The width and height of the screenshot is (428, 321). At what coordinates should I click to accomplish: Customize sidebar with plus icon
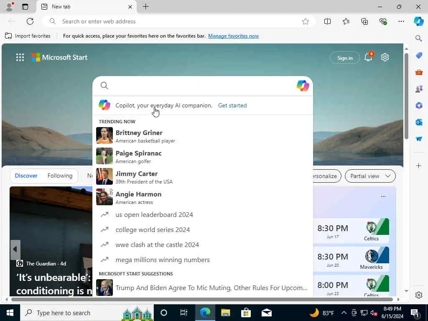(419, 166)
